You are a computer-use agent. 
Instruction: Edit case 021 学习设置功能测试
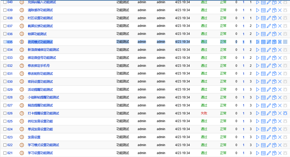tap(269, 153)
